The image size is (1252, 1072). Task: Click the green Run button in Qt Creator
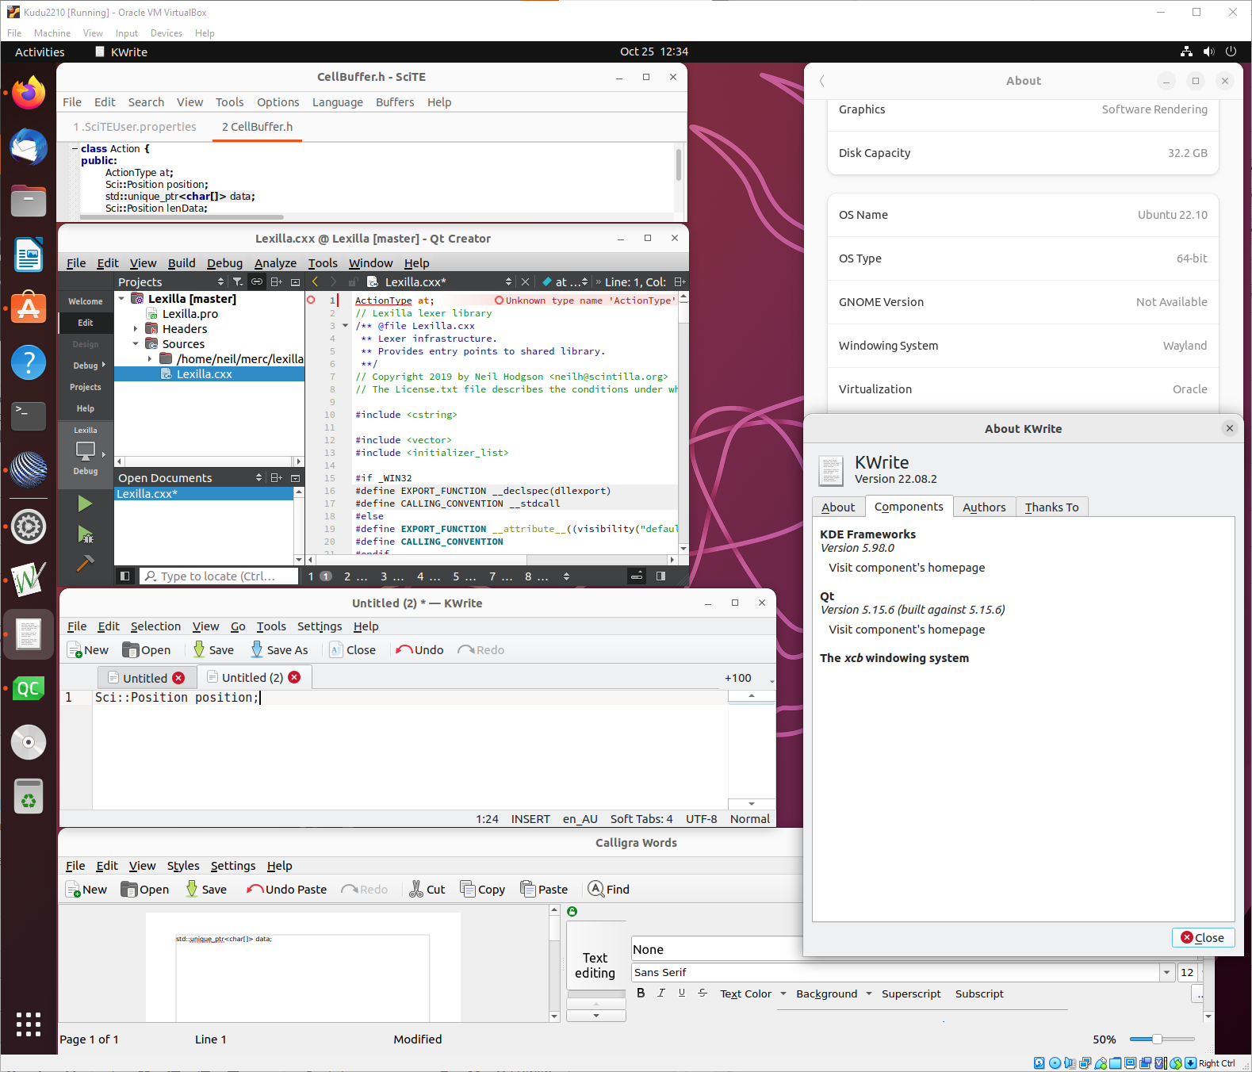tap(85, 503)
